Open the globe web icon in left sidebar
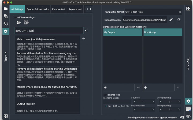Image resolution: width=193 pixels, height=120 pixels. 6,24
